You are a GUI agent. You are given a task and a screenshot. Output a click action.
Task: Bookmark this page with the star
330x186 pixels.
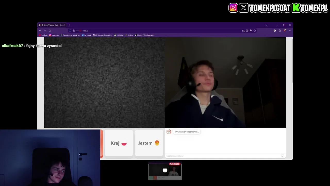coord(254,30)
